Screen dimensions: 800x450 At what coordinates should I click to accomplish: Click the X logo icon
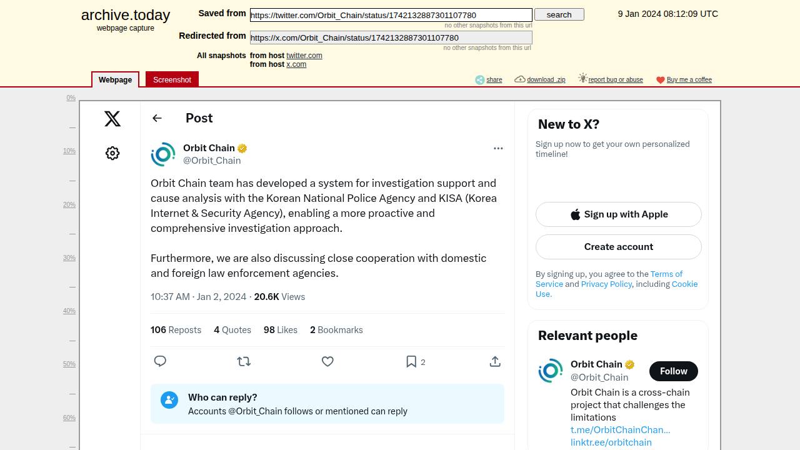tap(112, 119)
